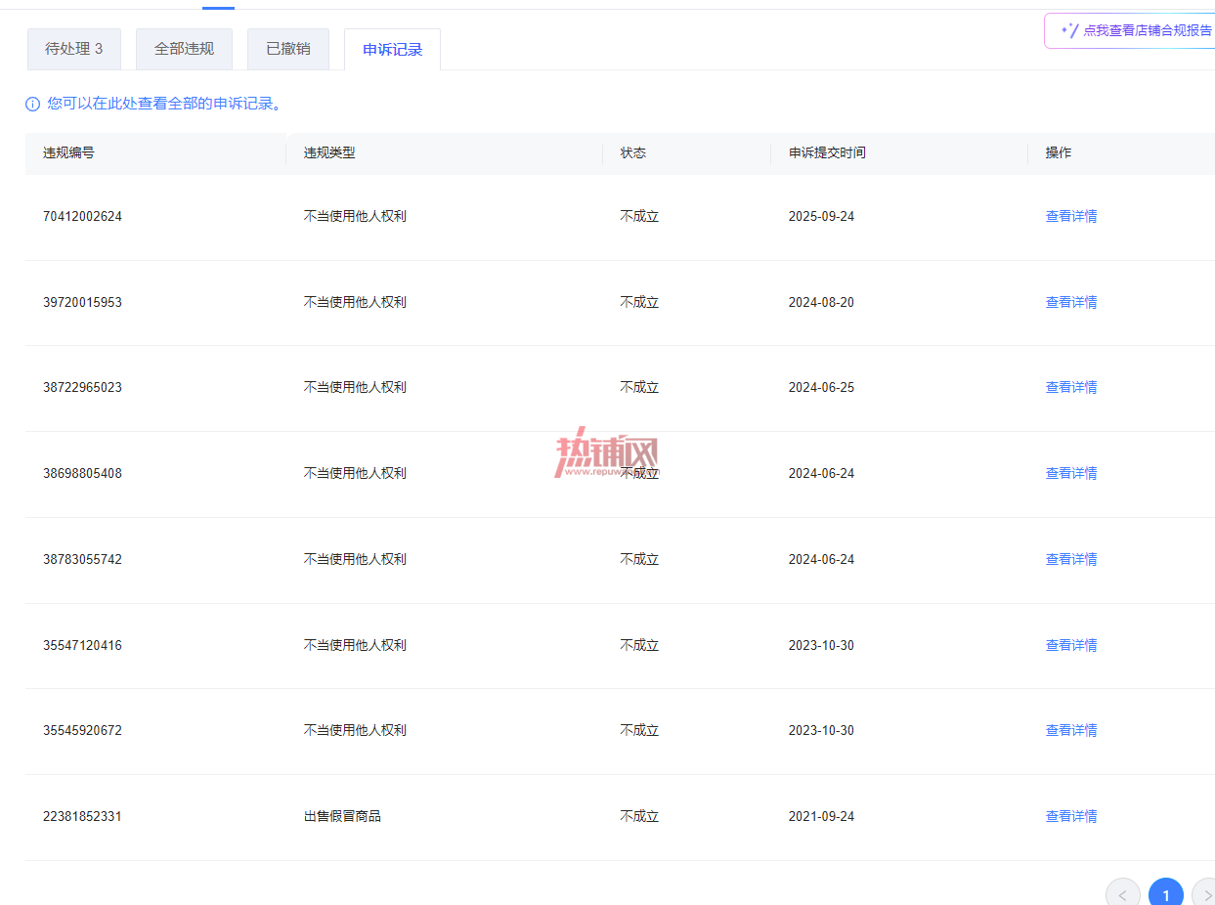Screen dimensions: 1215x905
Task: Click the 违规编号 column header
Action: click(x=68, y=152)
